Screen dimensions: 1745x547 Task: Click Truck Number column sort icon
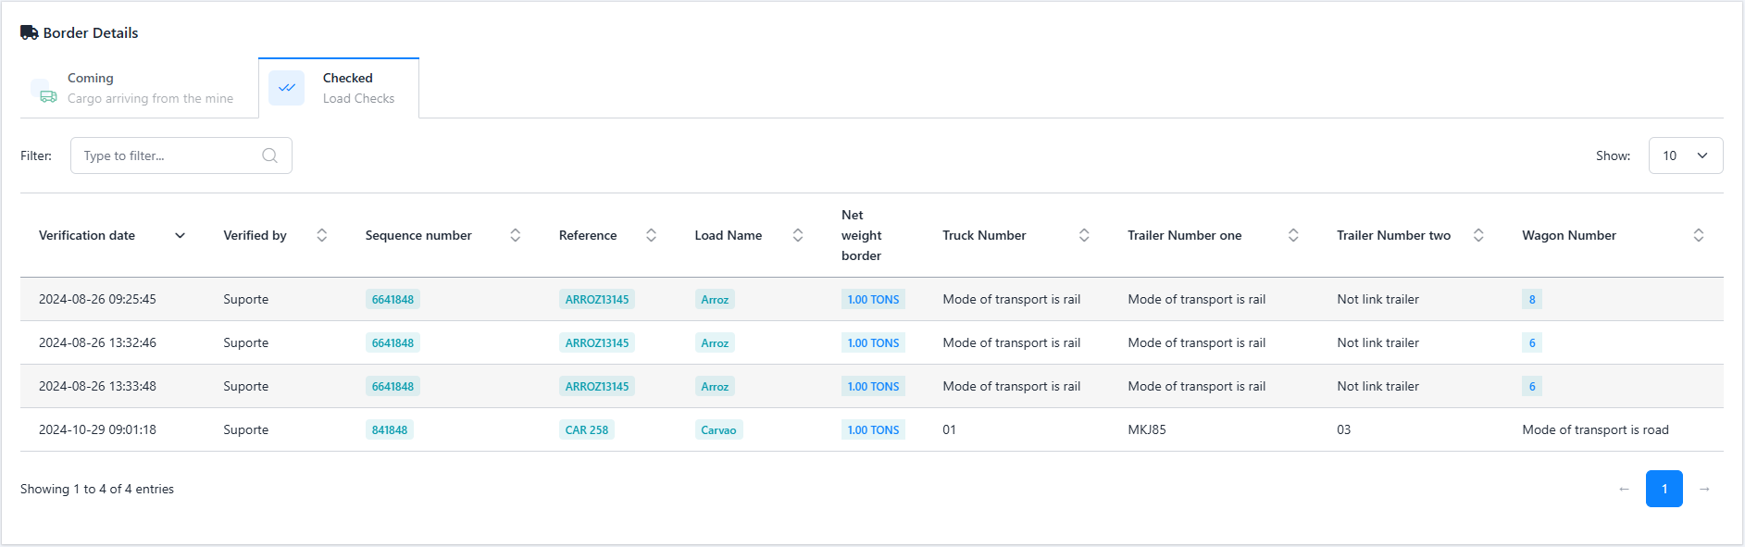pyautogui.click(x=1083, y=235)
